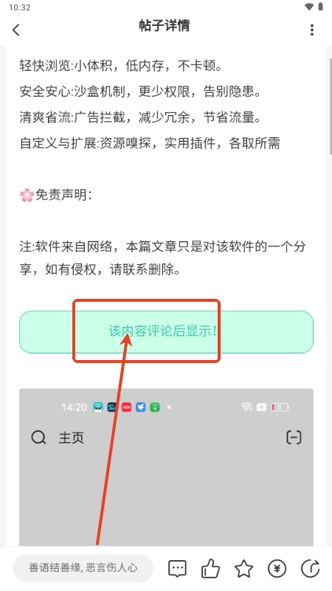
Task: Tap the 帖子详情 page title
Action: [165, 26]
